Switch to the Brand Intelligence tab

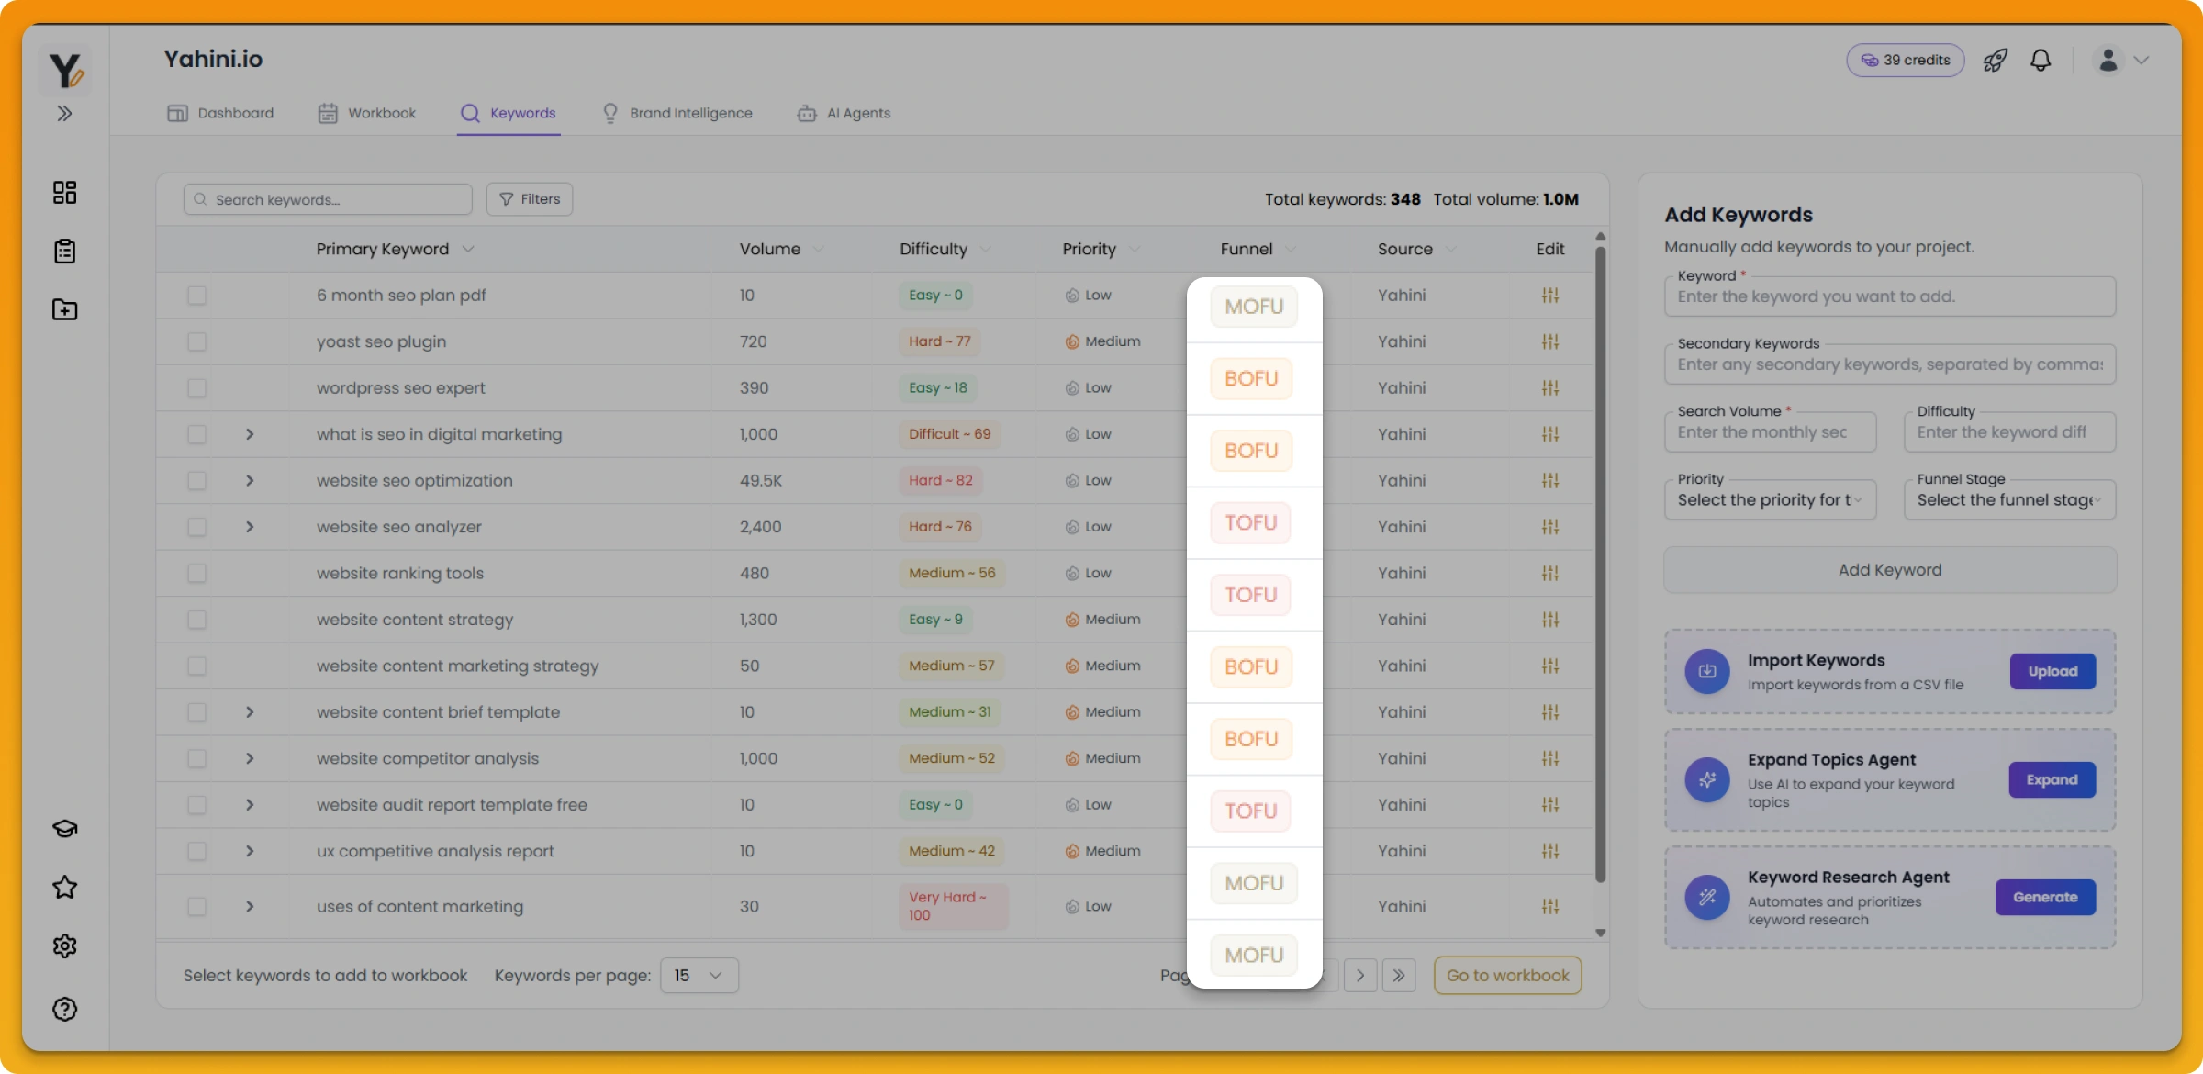pyautogui.click(x=677, y=113)
